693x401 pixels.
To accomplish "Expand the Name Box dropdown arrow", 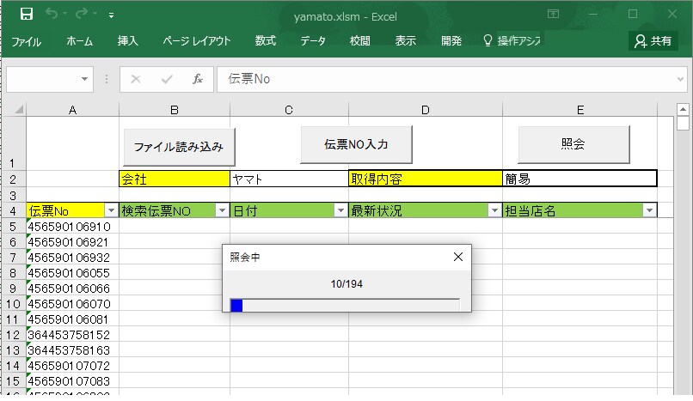I will 84,79.
